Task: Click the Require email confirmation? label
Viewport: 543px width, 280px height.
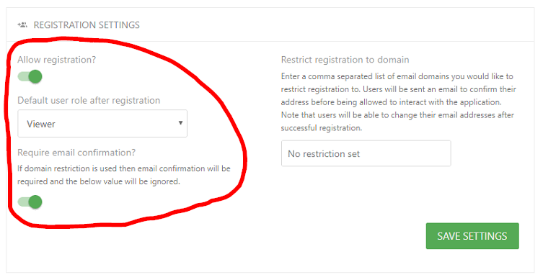Action: pyautogui.click(x=76, y=153)
